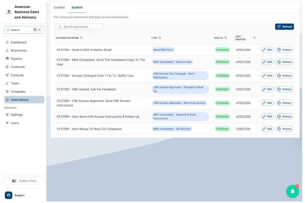Screen dimensions: 305x203
Task: Sort by Status column arrows
Action: [226, 38]
